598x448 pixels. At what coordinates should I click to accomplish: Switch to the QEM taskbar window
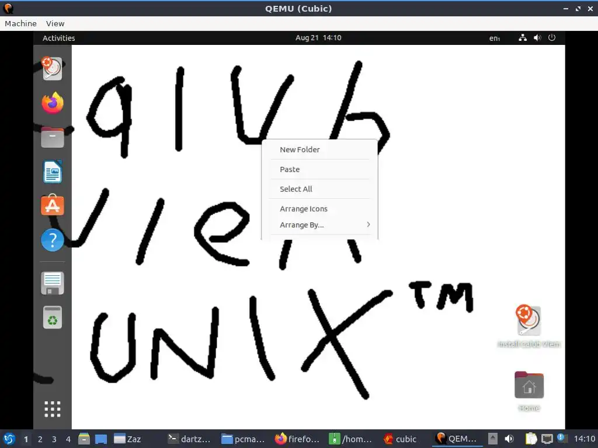pos(457,439)
